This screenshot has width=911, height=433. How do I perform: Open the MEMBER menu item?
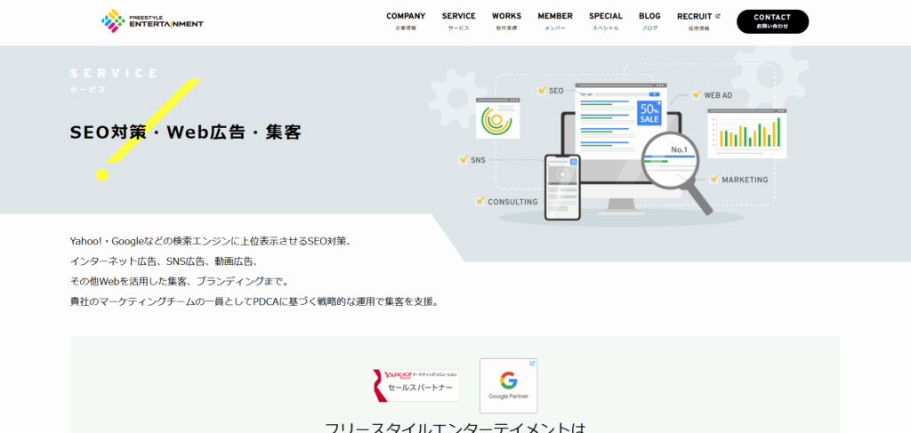[x=555, y=21]
